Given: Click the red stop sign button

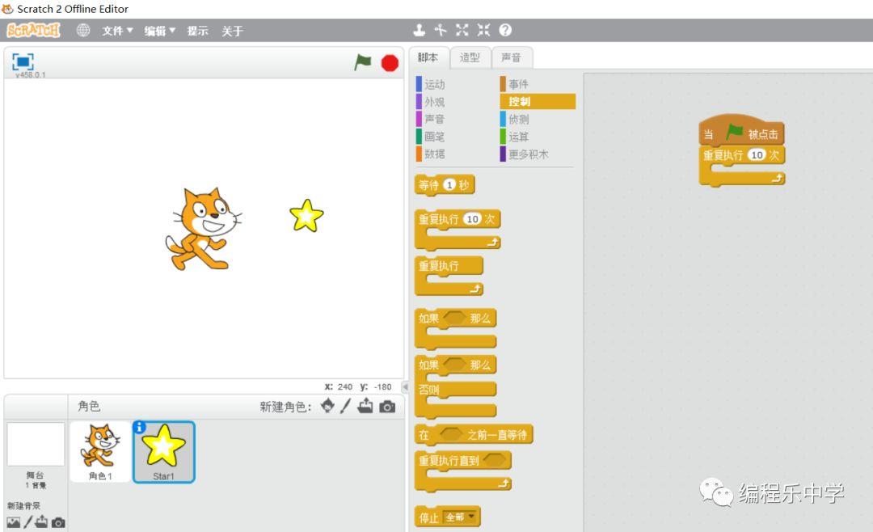Looking at the screenshot, I should click(390, 63).
